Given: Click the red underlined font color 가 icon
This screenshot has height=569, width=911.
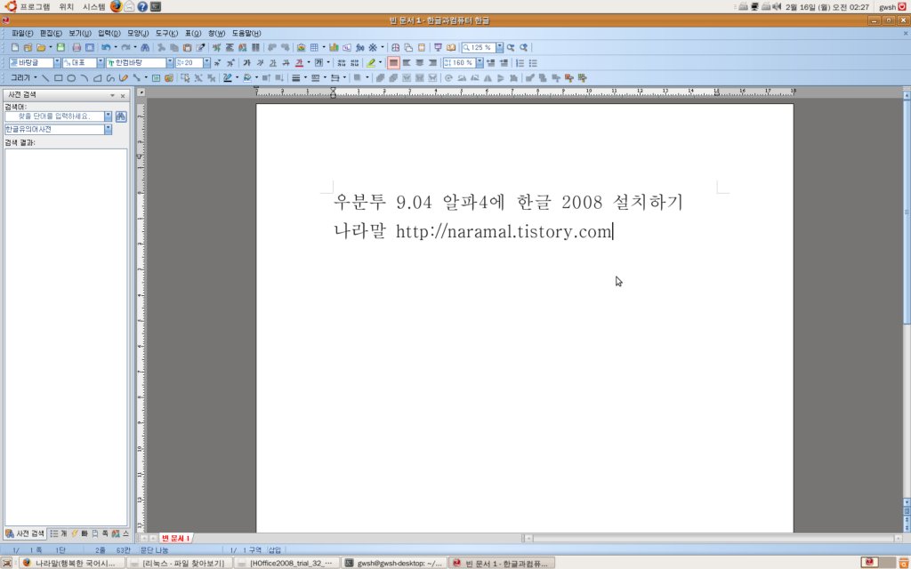Looking at the screenshot, I should coord(299,63).
